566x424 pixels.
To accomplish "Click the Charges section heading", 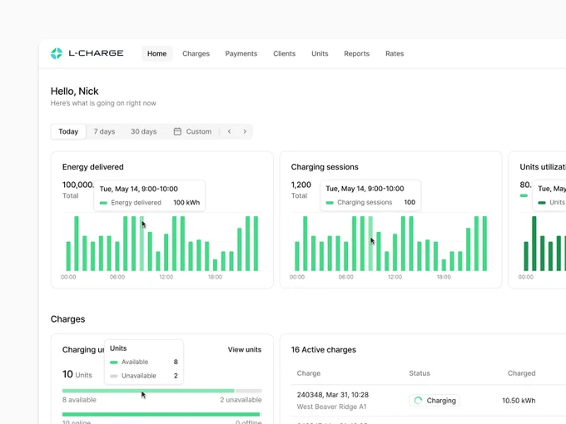I will pos(68,319).
